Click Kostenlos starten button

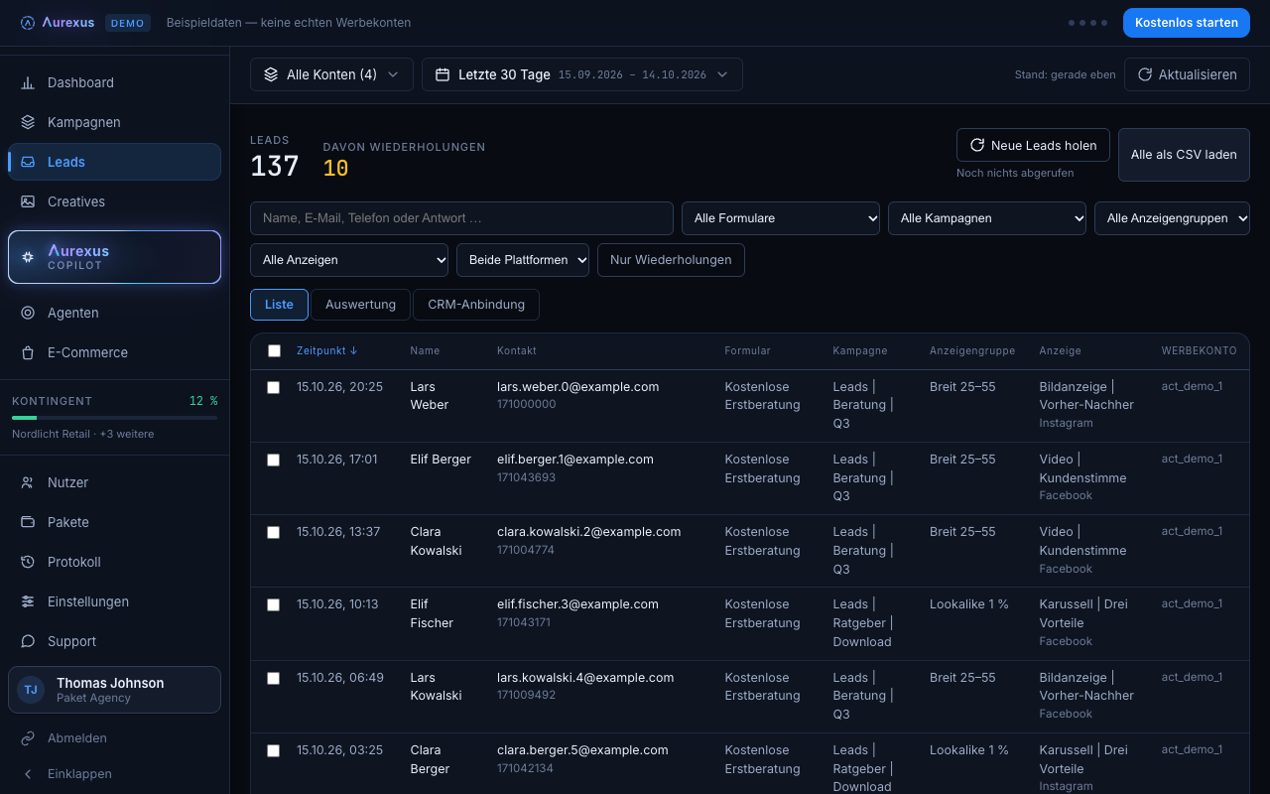[x=1187, y=23]
